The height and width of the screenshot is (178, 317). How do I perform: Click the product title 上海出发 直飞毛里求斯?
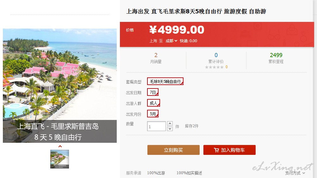point(196,11)
